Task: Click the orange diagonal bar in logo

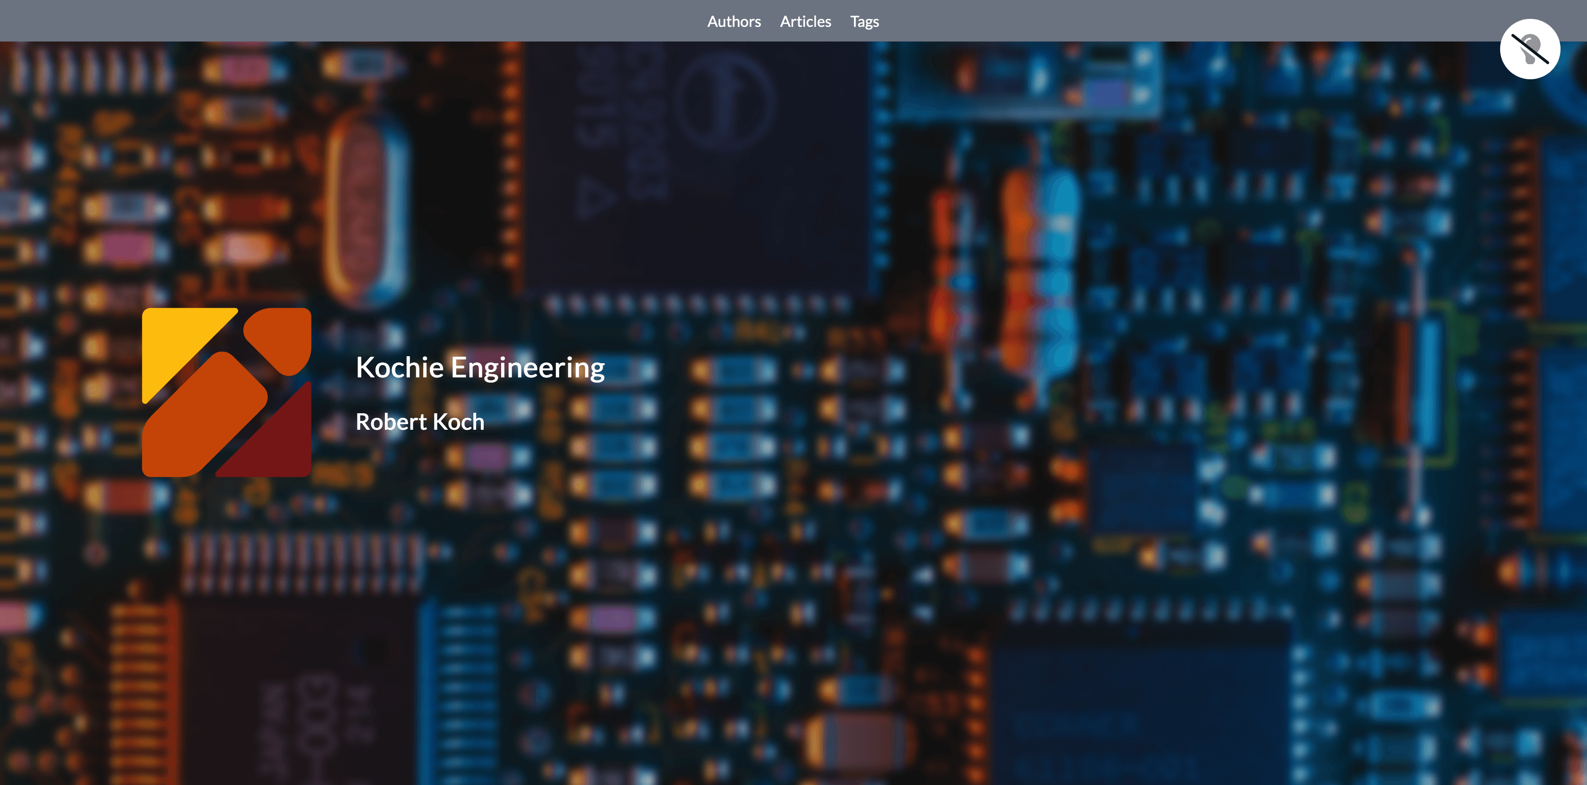Action: (203, 415)
